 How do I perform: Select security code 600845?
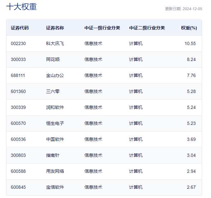coord(18,187)
